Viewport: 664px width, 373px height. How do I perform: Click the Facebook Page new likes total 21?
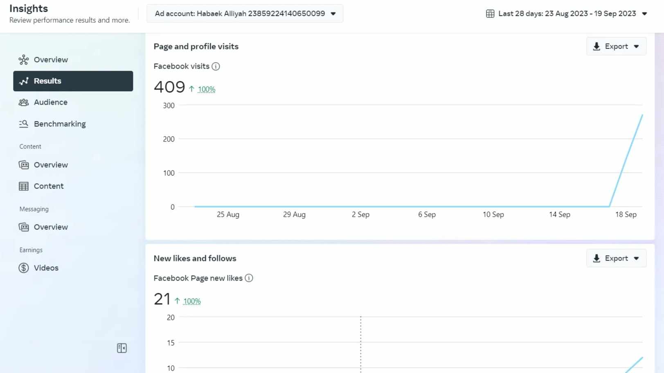162,299
